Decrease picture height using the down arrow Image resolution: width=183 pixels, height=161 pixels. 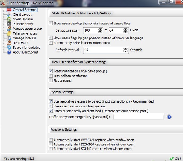(125, 32)
